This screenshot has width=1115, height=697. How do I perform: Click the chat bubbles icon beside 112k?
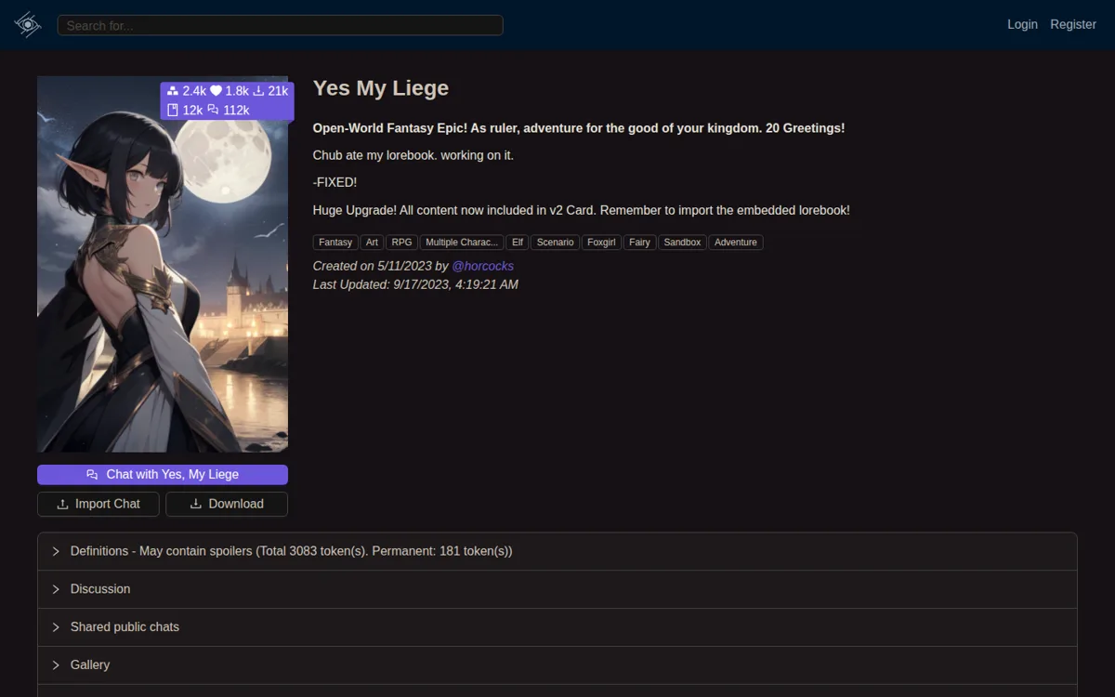[x=213, y=110]
